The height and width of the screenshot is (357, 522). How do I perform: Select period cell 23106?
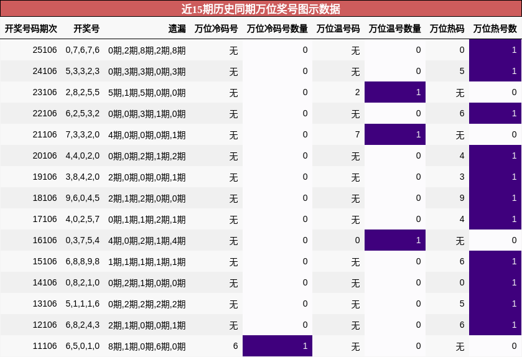tap(45, 92)
